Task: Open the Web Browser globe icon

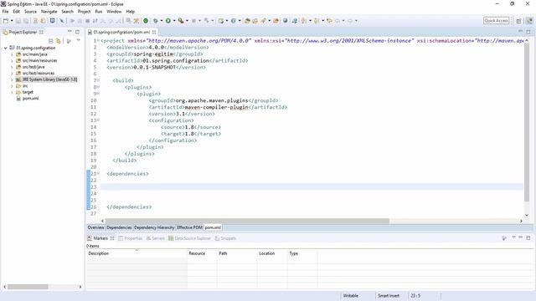Action: coord(285,21)
